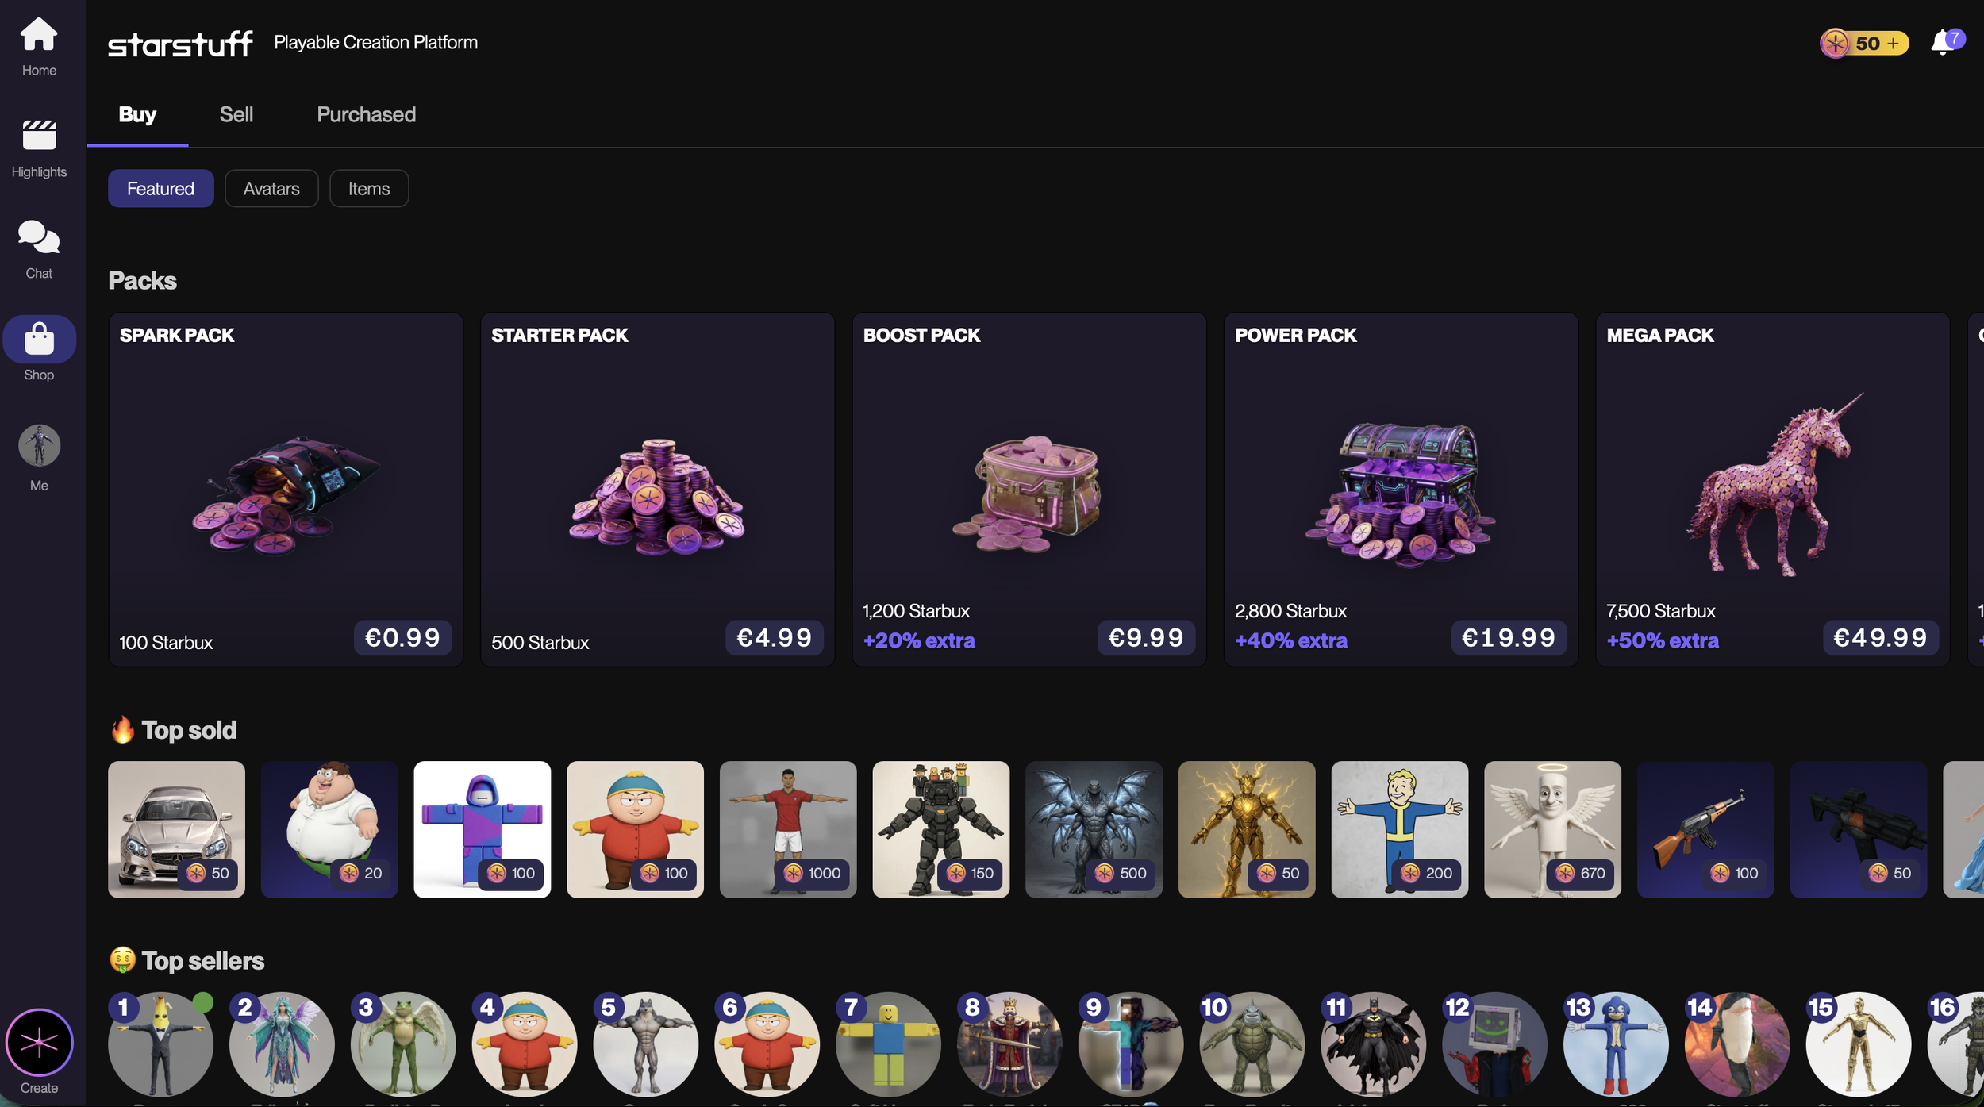Open rank 8 king seller profile

point(1009,1044)
